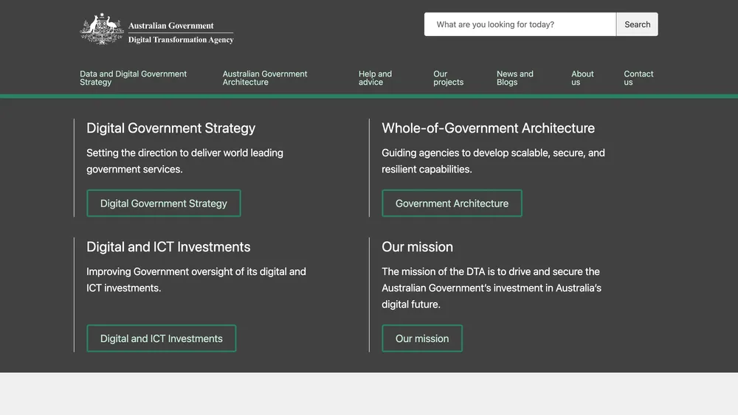This screenshot has width=738, height=415.
Task: Click the Digital Government Strategy button
Action: click(164, 203)
